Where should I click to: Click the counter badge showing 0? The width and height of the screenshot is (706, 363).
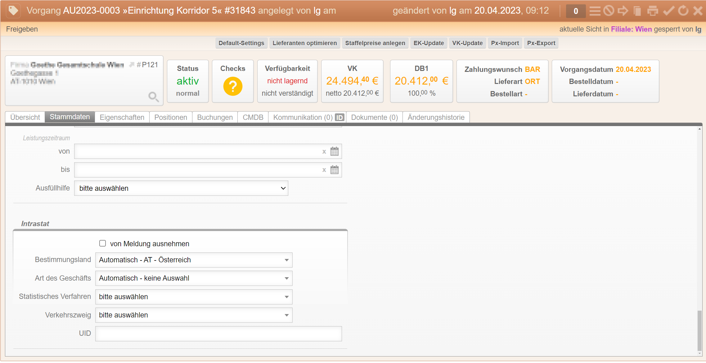(x=576, y=11)
